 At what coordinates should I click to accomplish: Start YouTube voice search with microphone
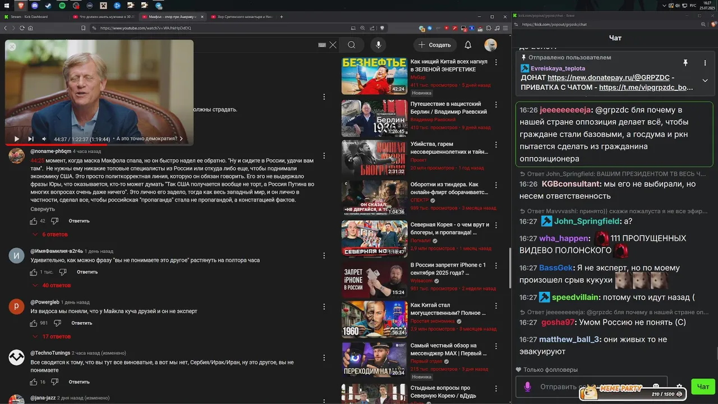(378, 45)
